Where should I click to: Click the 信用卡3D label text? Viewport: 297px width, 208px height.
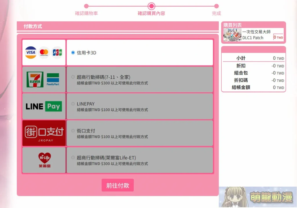coord(86,53)
